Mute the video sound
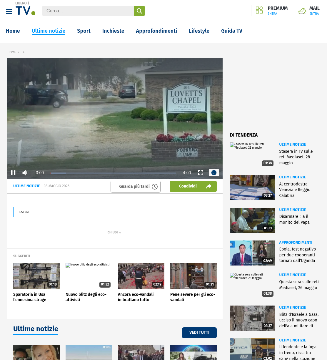Screen dimensions: 327x360 pyautogui.click(x=25, y=173)
